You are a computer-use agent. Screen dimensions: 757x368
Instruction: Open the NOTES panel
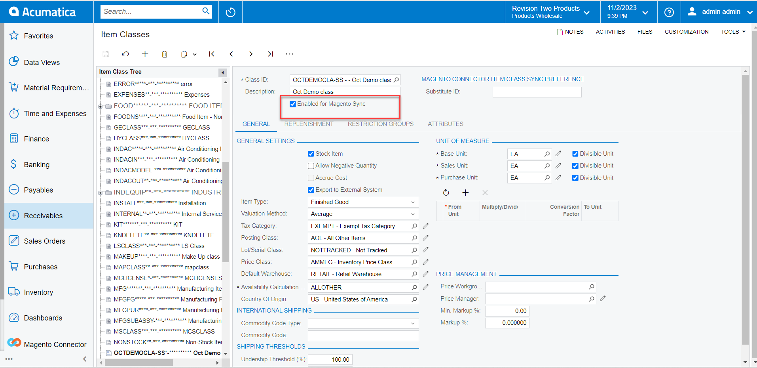click(x=570, y=32)
